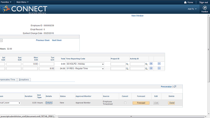Click the Edit button in the leave row
Image resolution: width=210 pixels, height=118 pixels.
tap(156, 103)
